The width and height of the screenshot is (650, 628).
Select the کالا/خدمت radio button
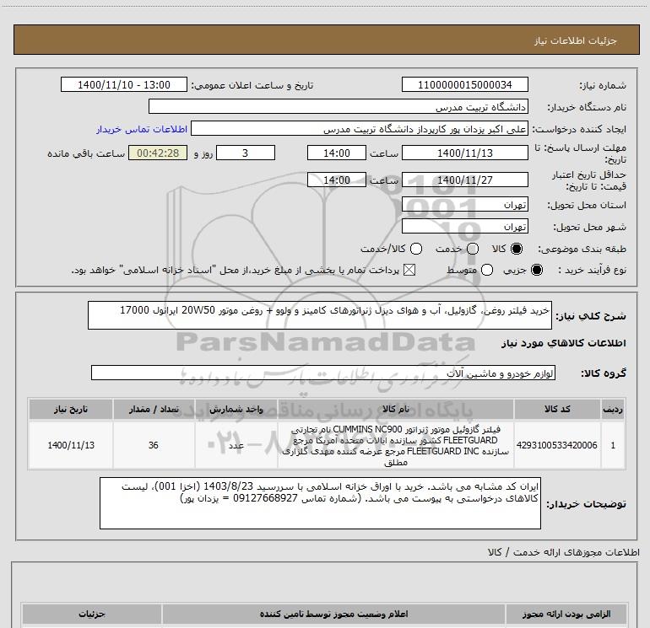[416, 249]
